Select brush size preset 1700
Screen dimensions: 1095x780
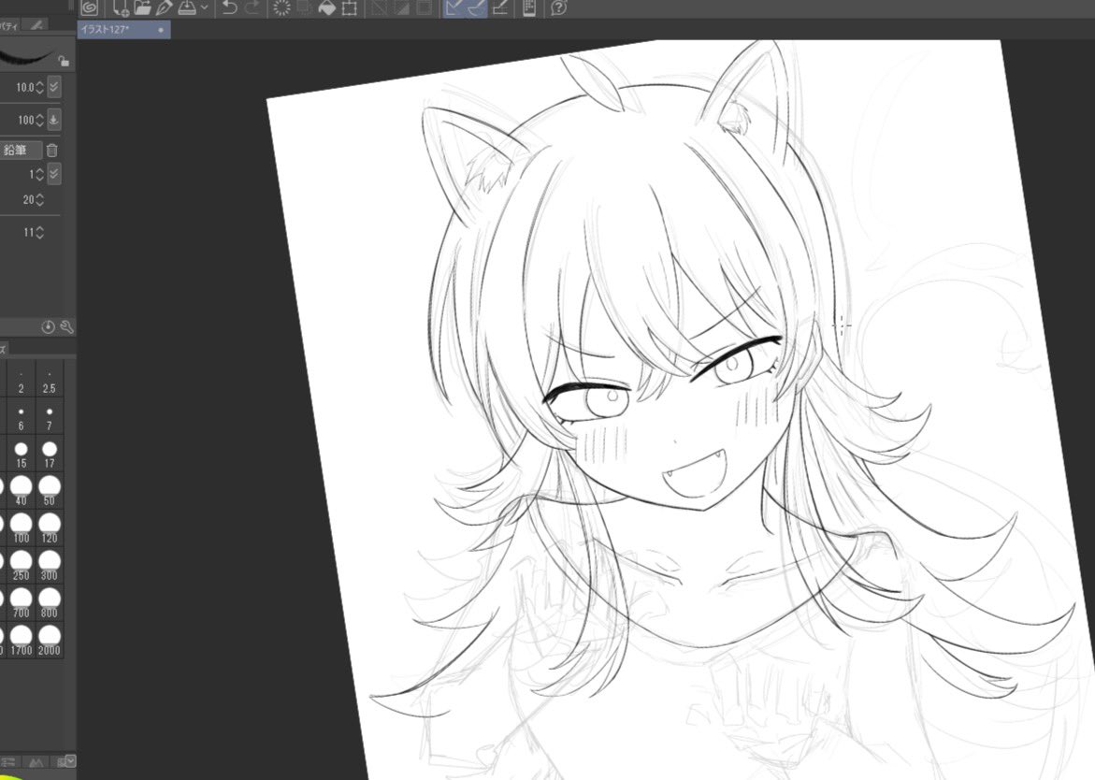[21, 641]
